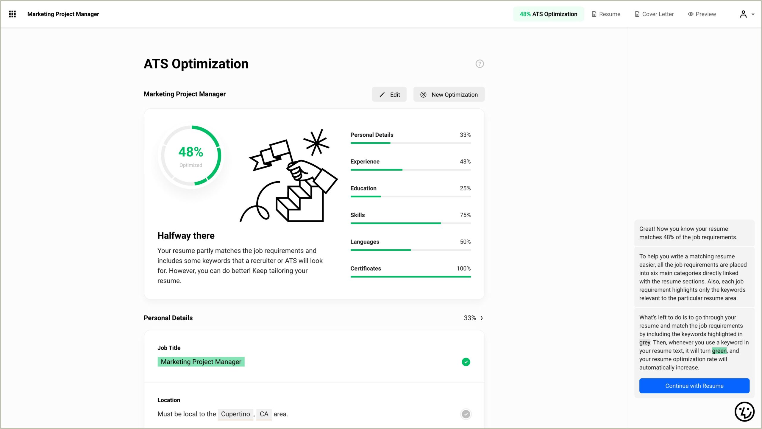762x429 pixels.
Task: Click the New Optimization gear icon
Action: click(x=423, y=95)
